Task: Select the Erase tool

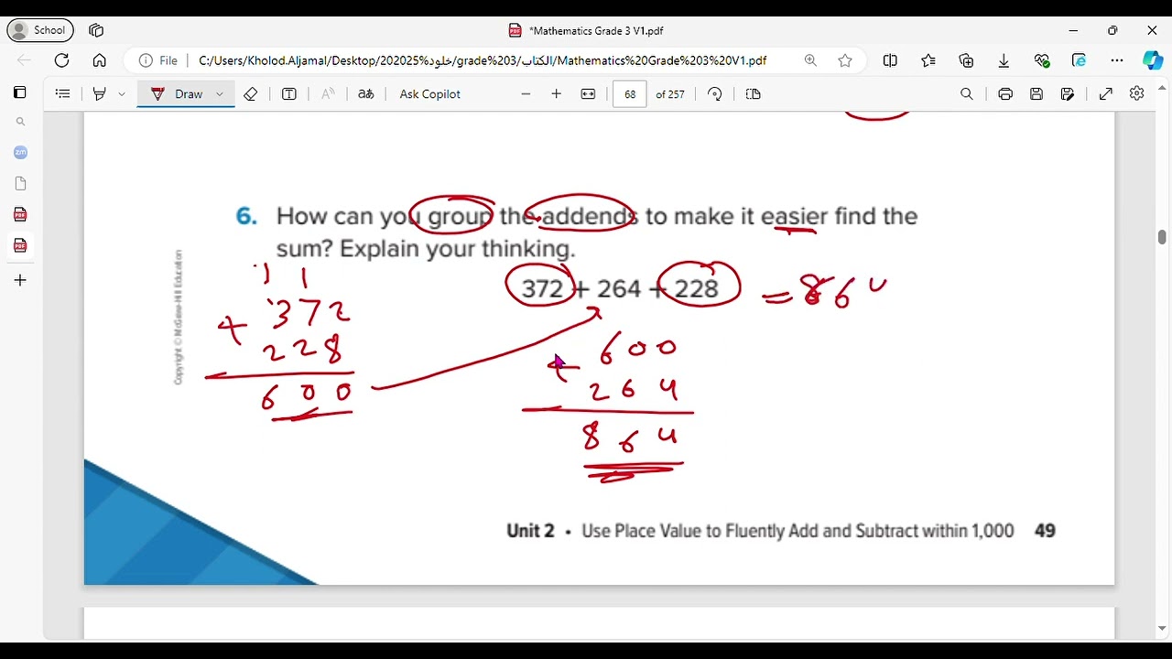Action: 250,94
